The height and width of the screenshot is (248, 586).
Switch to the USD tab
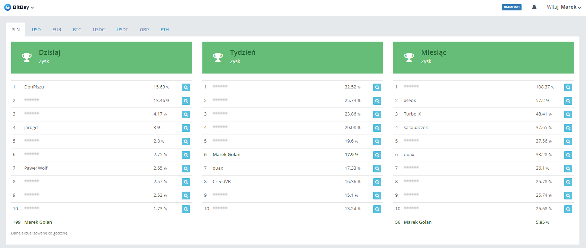pyautogui.click(x=36, y=30)
